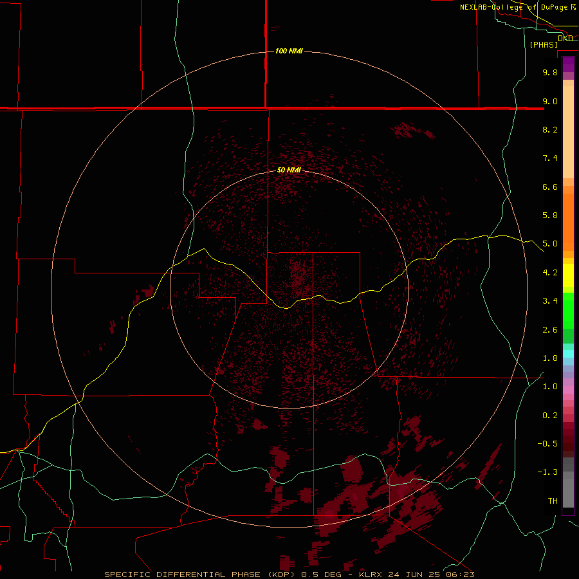
Task: Click the yellow section of the color bar
Action: 568,275
